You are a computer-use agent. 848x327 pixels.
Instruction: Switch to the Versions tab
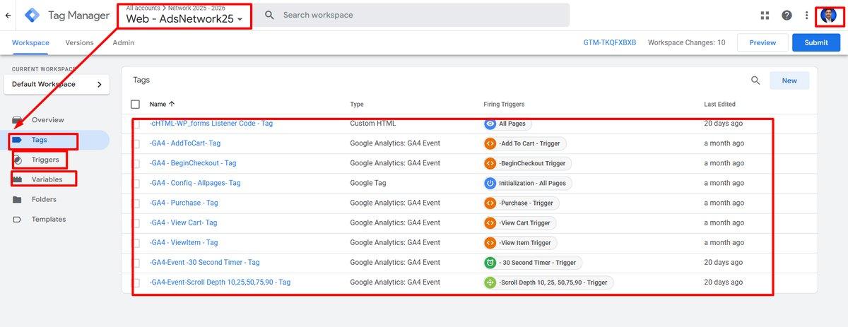tap(79, 42)
